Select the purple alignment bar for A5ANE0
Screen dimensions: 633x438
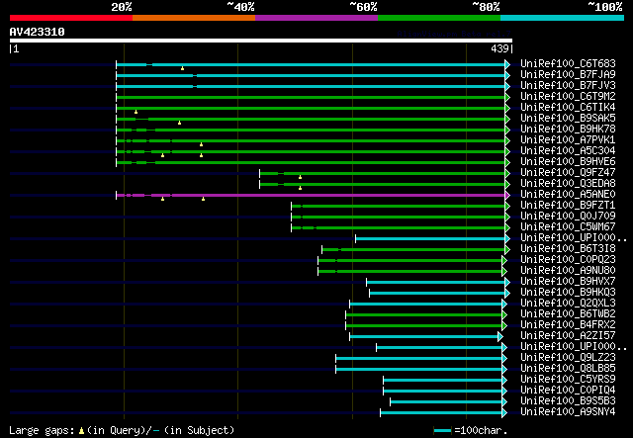[x=311, y=196]
